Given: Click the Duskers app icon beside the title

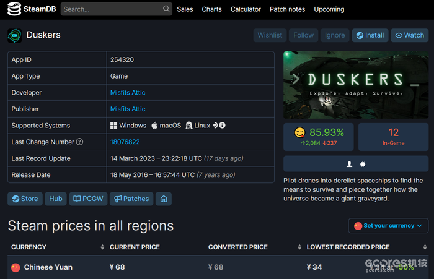Looking at the screenshot, I should 14,35.
